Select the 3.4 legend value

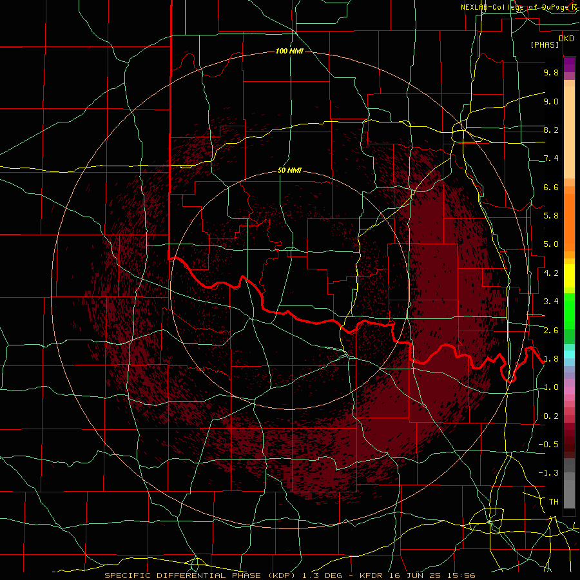(x=551, y=302)
